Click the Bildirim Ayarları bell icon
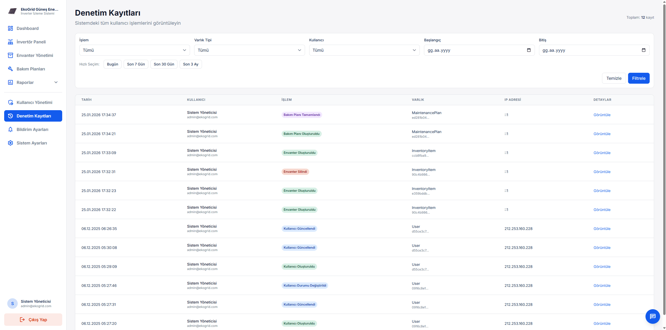This screenshot has height=330, width=666. click(10, 129)
